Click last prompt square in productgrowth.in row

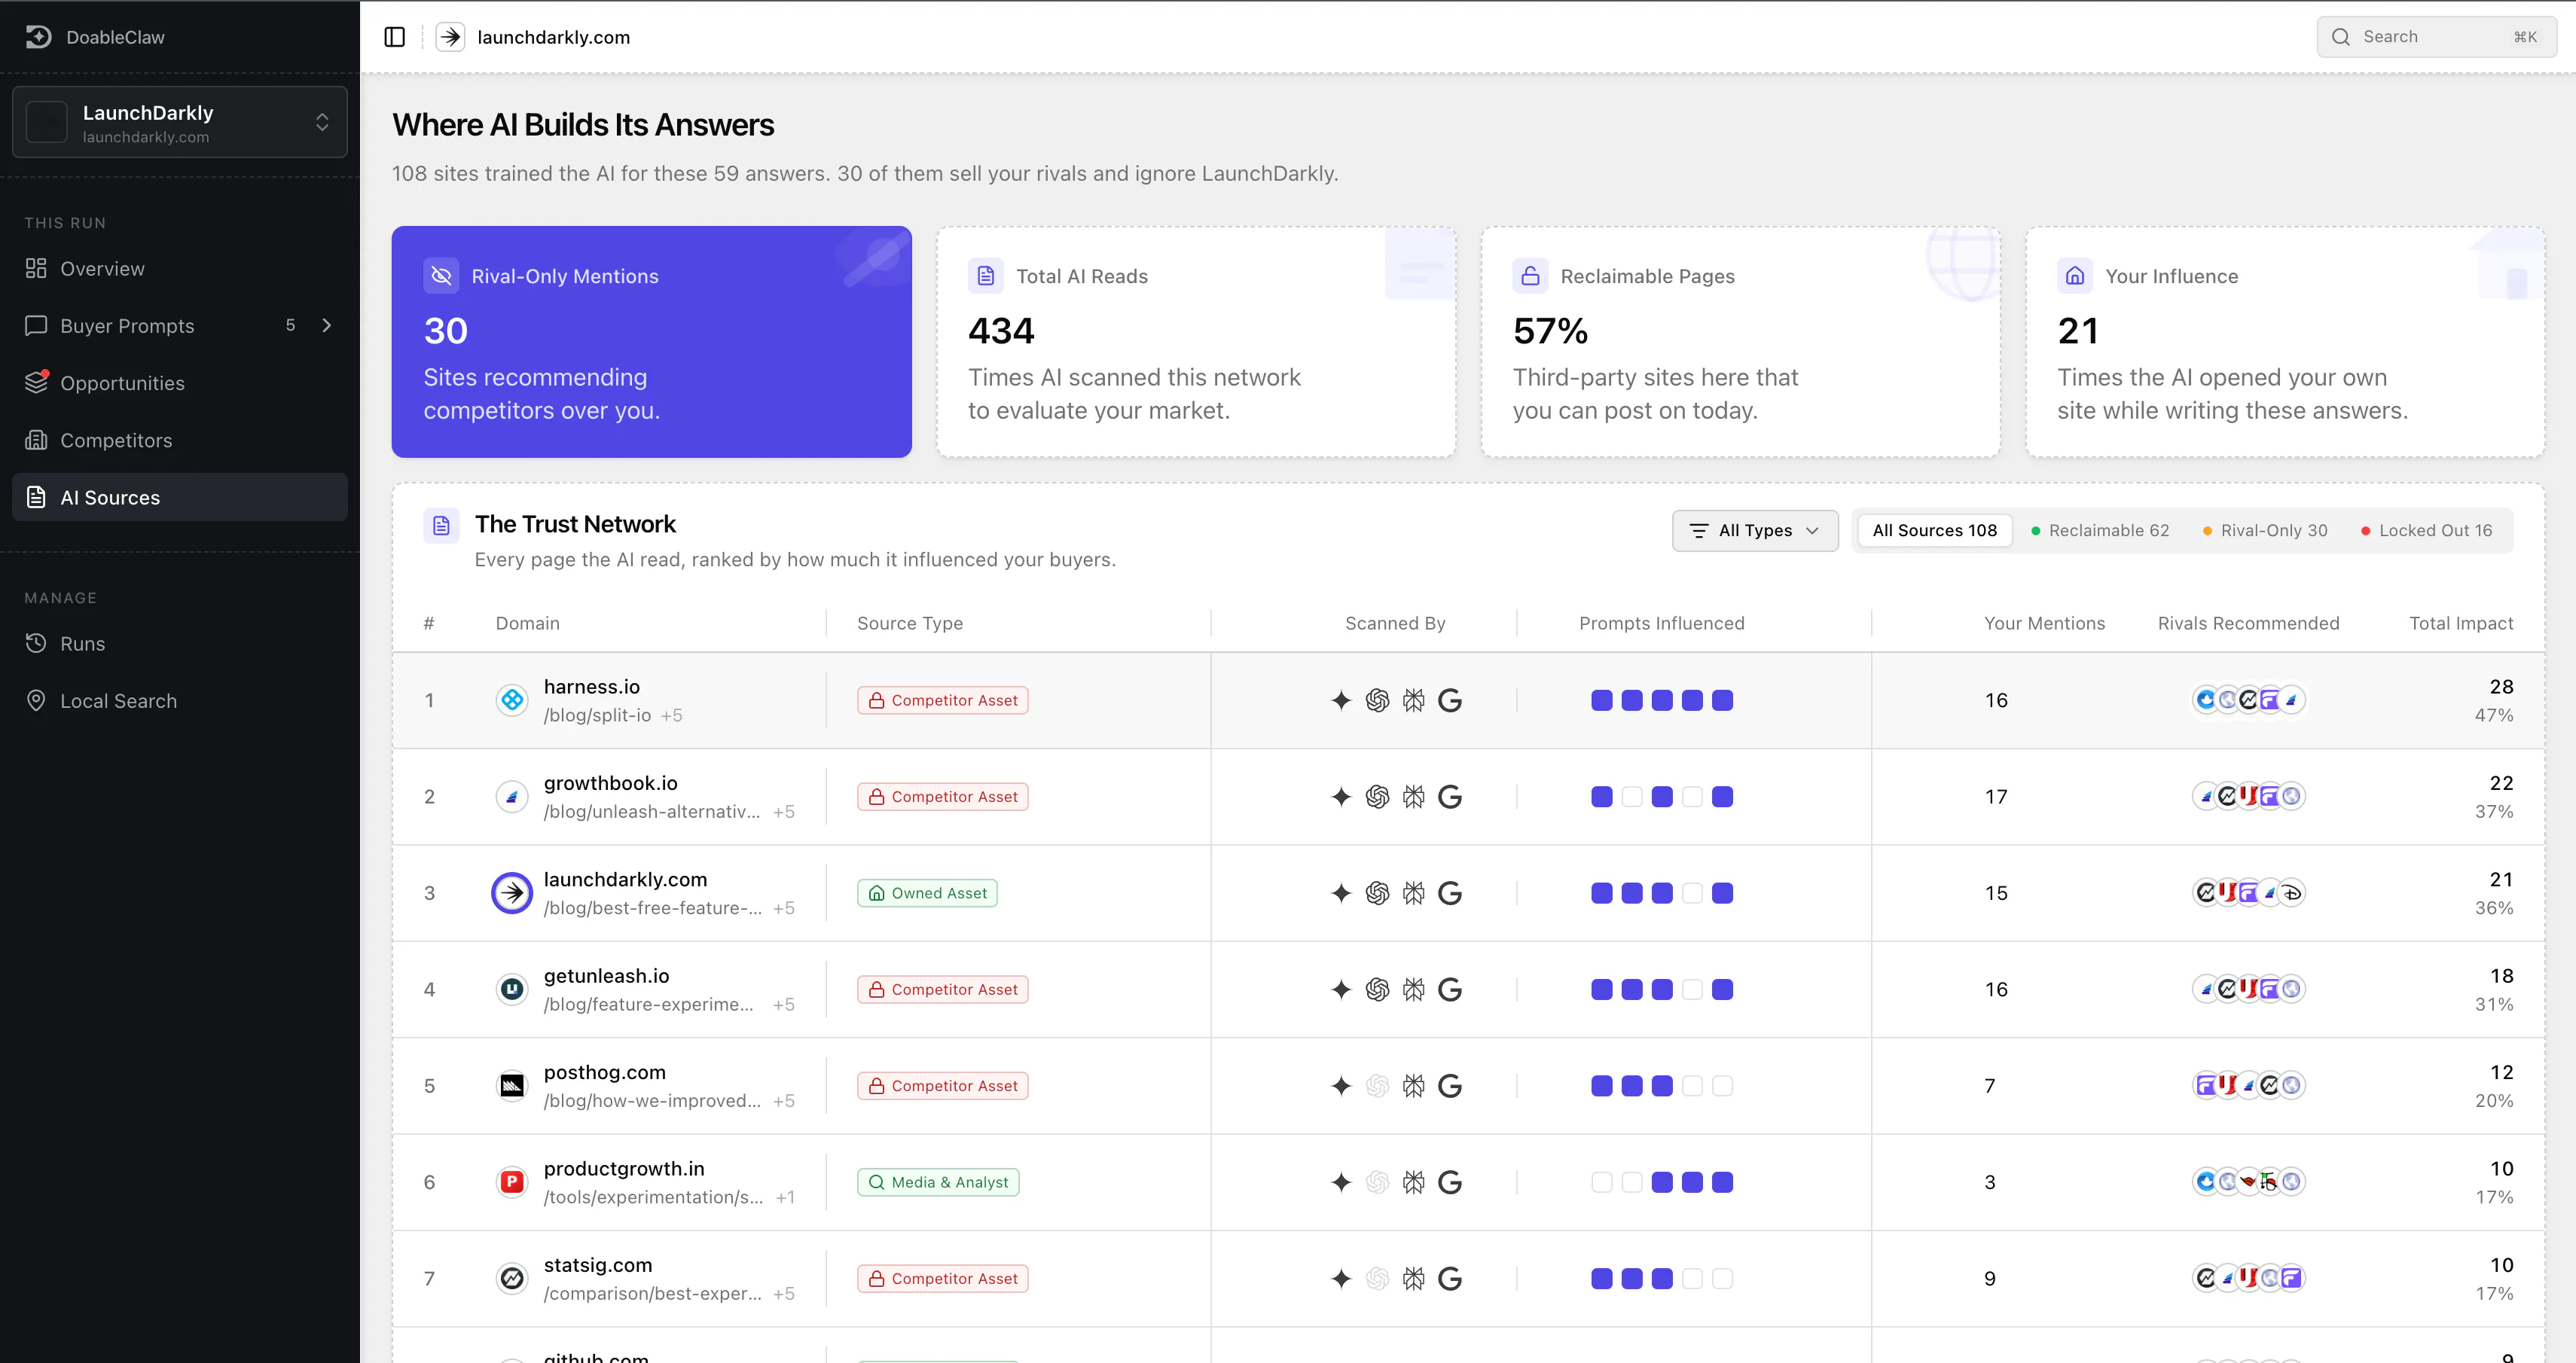click(1722, 1182)
